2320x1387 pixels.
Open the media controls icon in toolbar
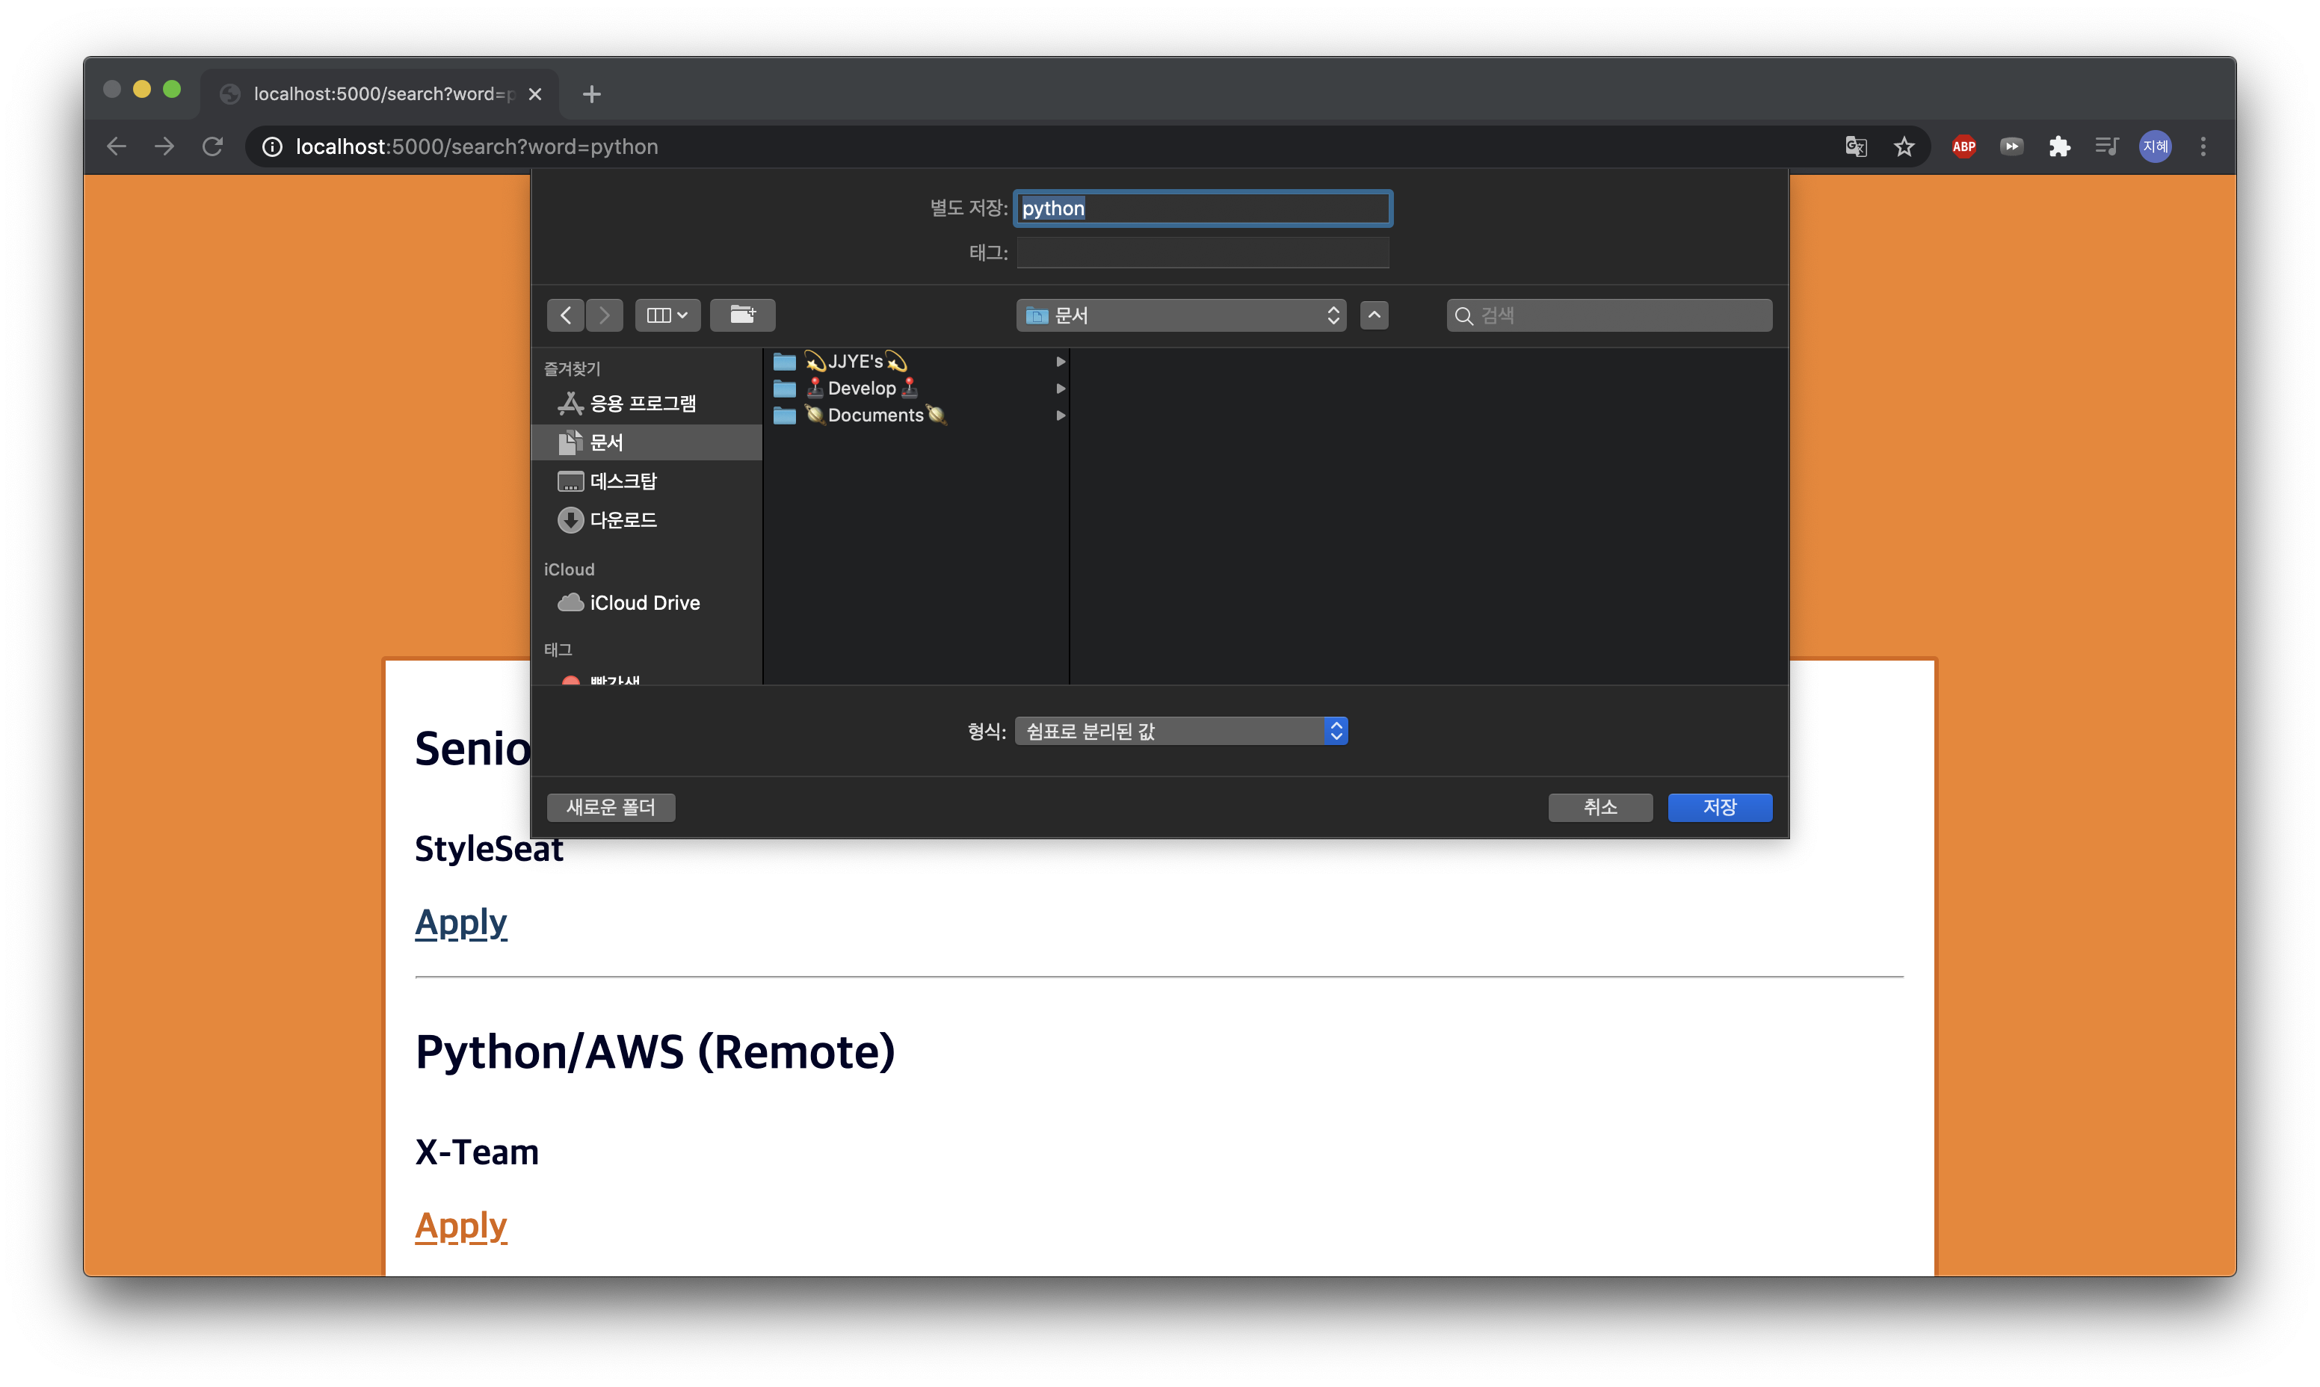[x=2106, y=146]
